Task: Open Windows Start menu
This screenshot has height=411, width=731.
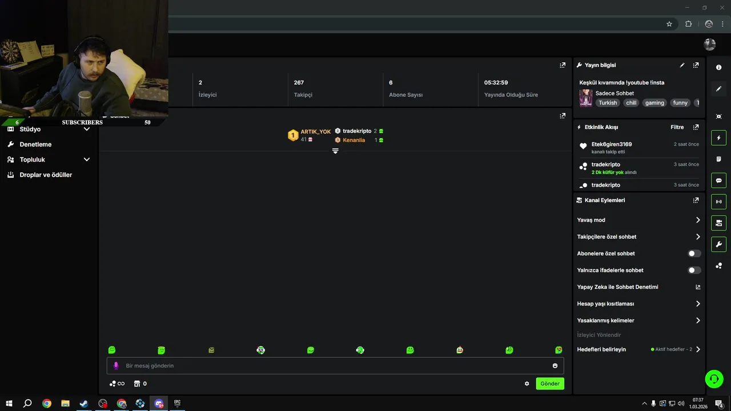Action: pyautogui.click(x=9, y=404)
